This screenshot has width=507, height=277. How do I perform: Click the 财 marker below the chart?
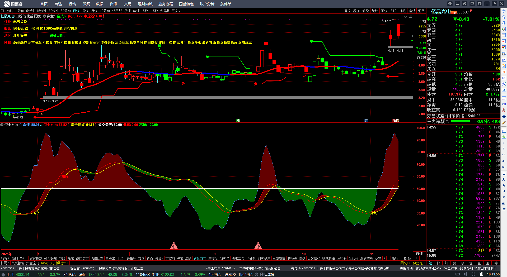pyautogui.click(x=366, y=121)
